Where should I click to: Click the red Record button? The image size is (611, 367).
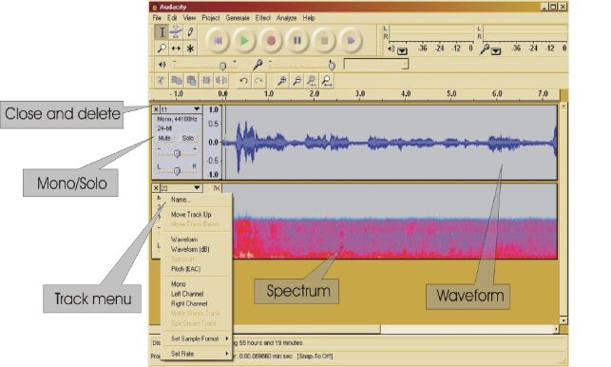tap(271, 41)
